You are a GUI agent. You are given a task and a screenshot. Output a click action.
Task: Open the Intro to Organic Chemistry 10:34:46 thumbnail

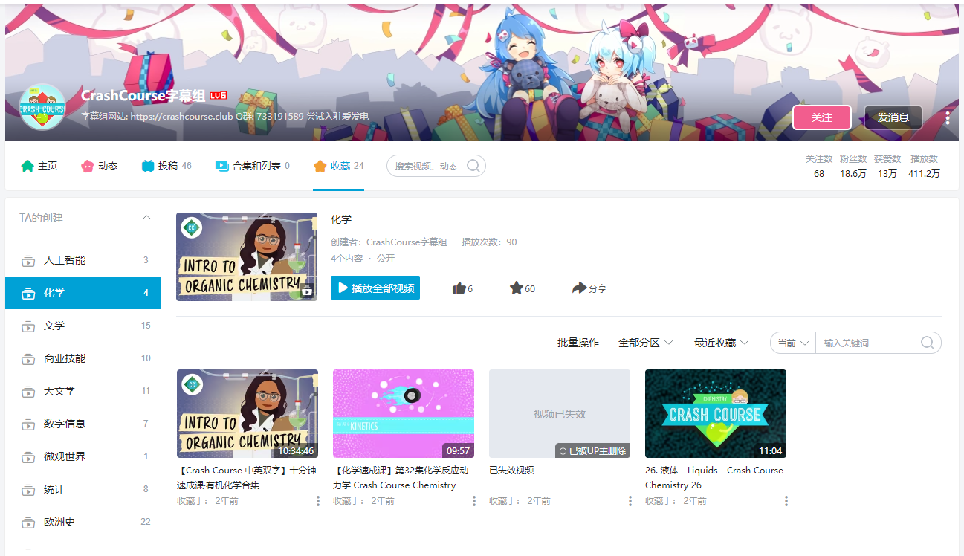point(248,414)
